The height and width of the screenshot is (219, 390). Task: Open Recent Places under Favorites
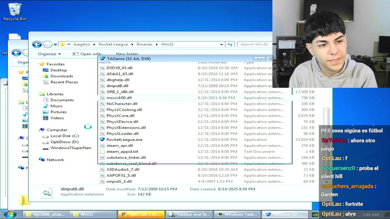coord(64,82)
